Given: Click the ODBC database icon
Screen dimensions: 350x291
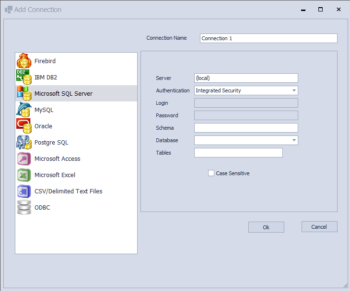Looking at the screenshot, I should click(24, 207).
